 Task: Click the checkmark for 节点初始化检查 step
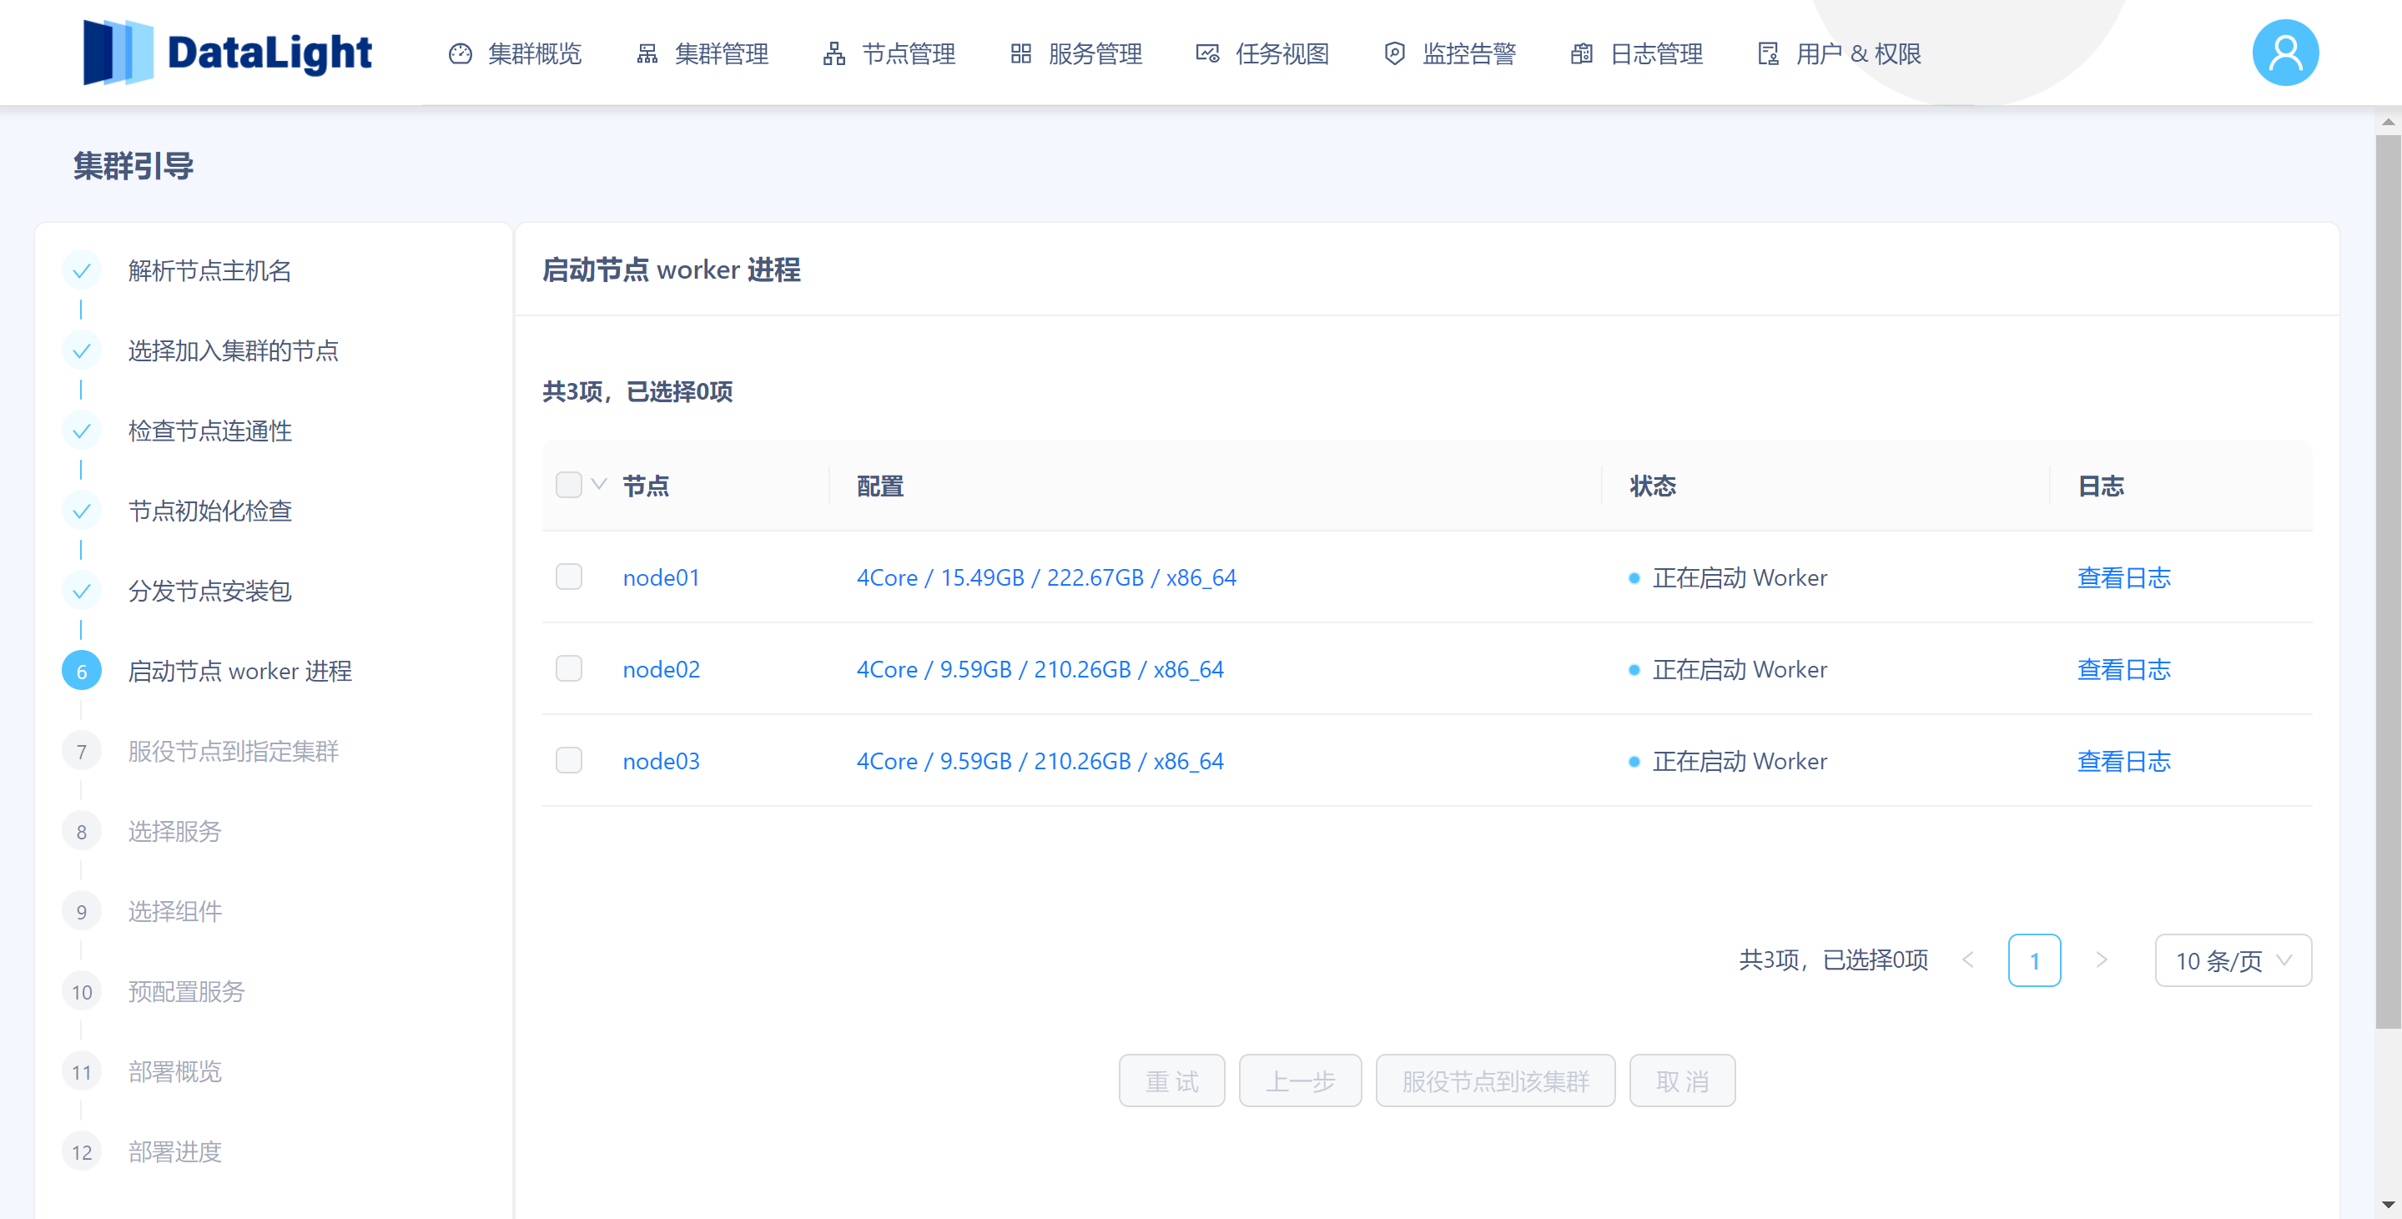tap(81, 511)
